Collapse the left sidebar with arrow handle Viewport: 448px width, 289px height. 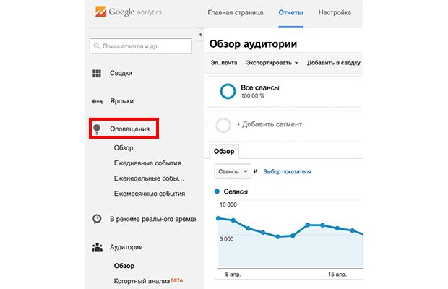(x=199, y=34)
